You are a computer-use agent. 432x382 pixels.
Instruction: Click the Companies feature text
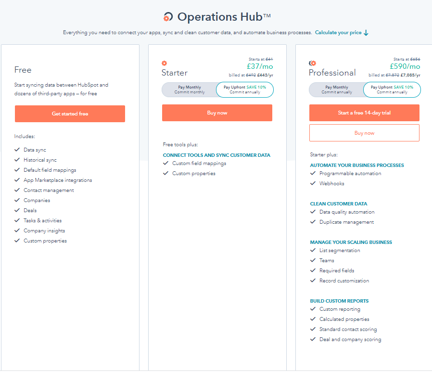point(37,200)
